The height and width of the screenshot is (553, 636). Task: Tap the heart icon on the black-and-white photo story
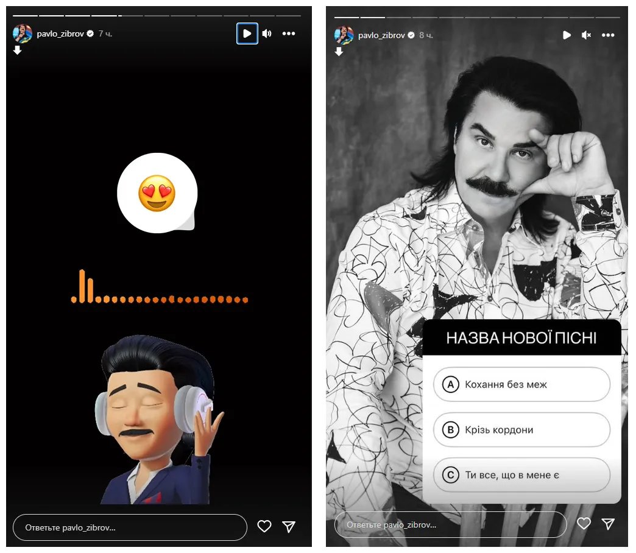[584, 524]
